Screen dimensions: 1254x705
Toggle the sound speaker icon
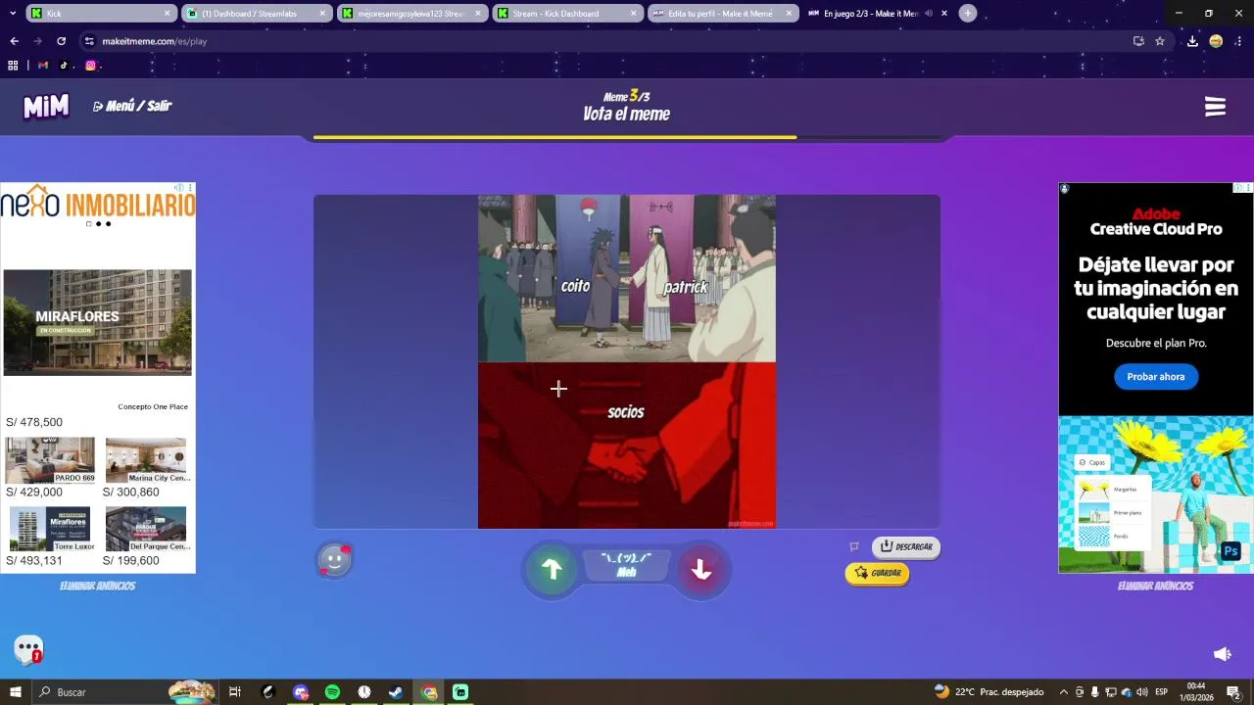(1222, 654)
